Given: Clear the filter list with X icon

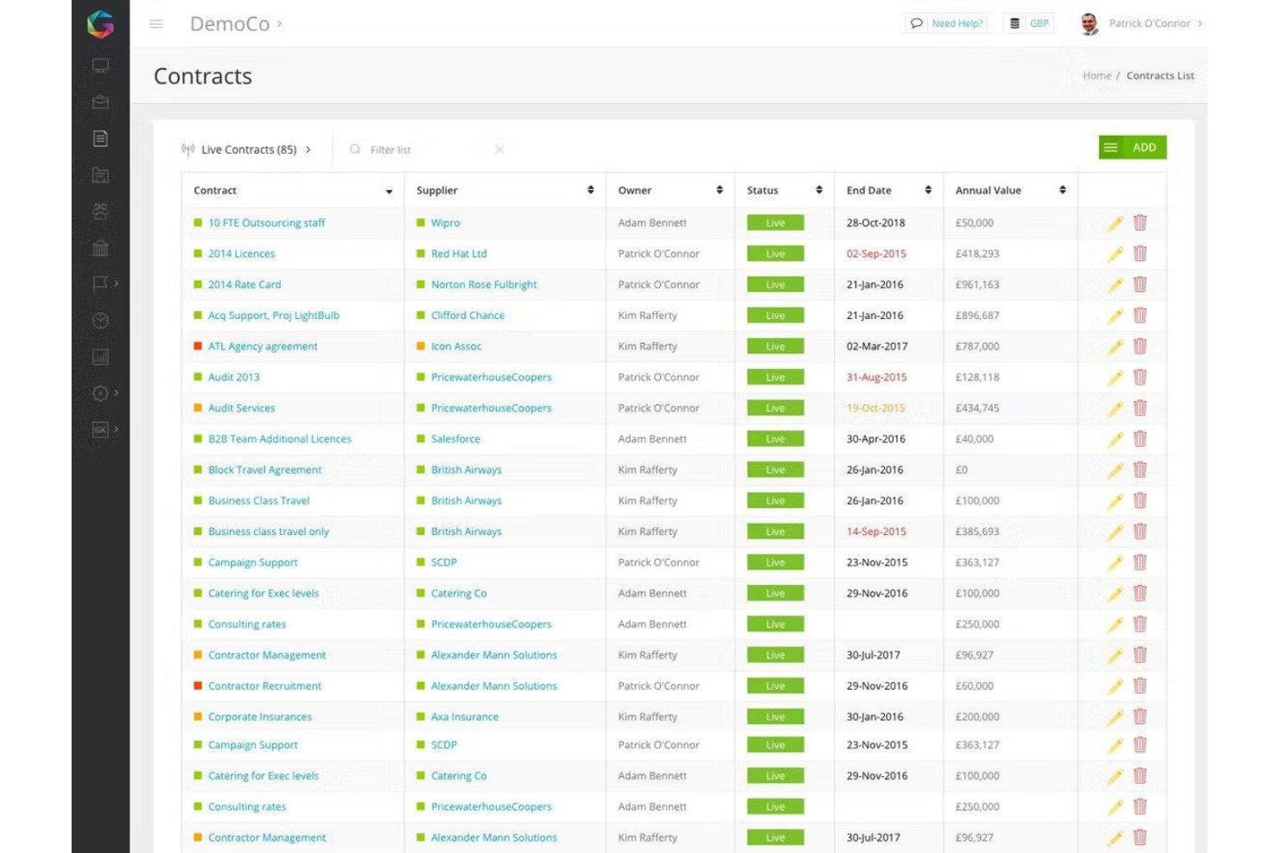Looking at the screenshot, I should coord(500,150).
